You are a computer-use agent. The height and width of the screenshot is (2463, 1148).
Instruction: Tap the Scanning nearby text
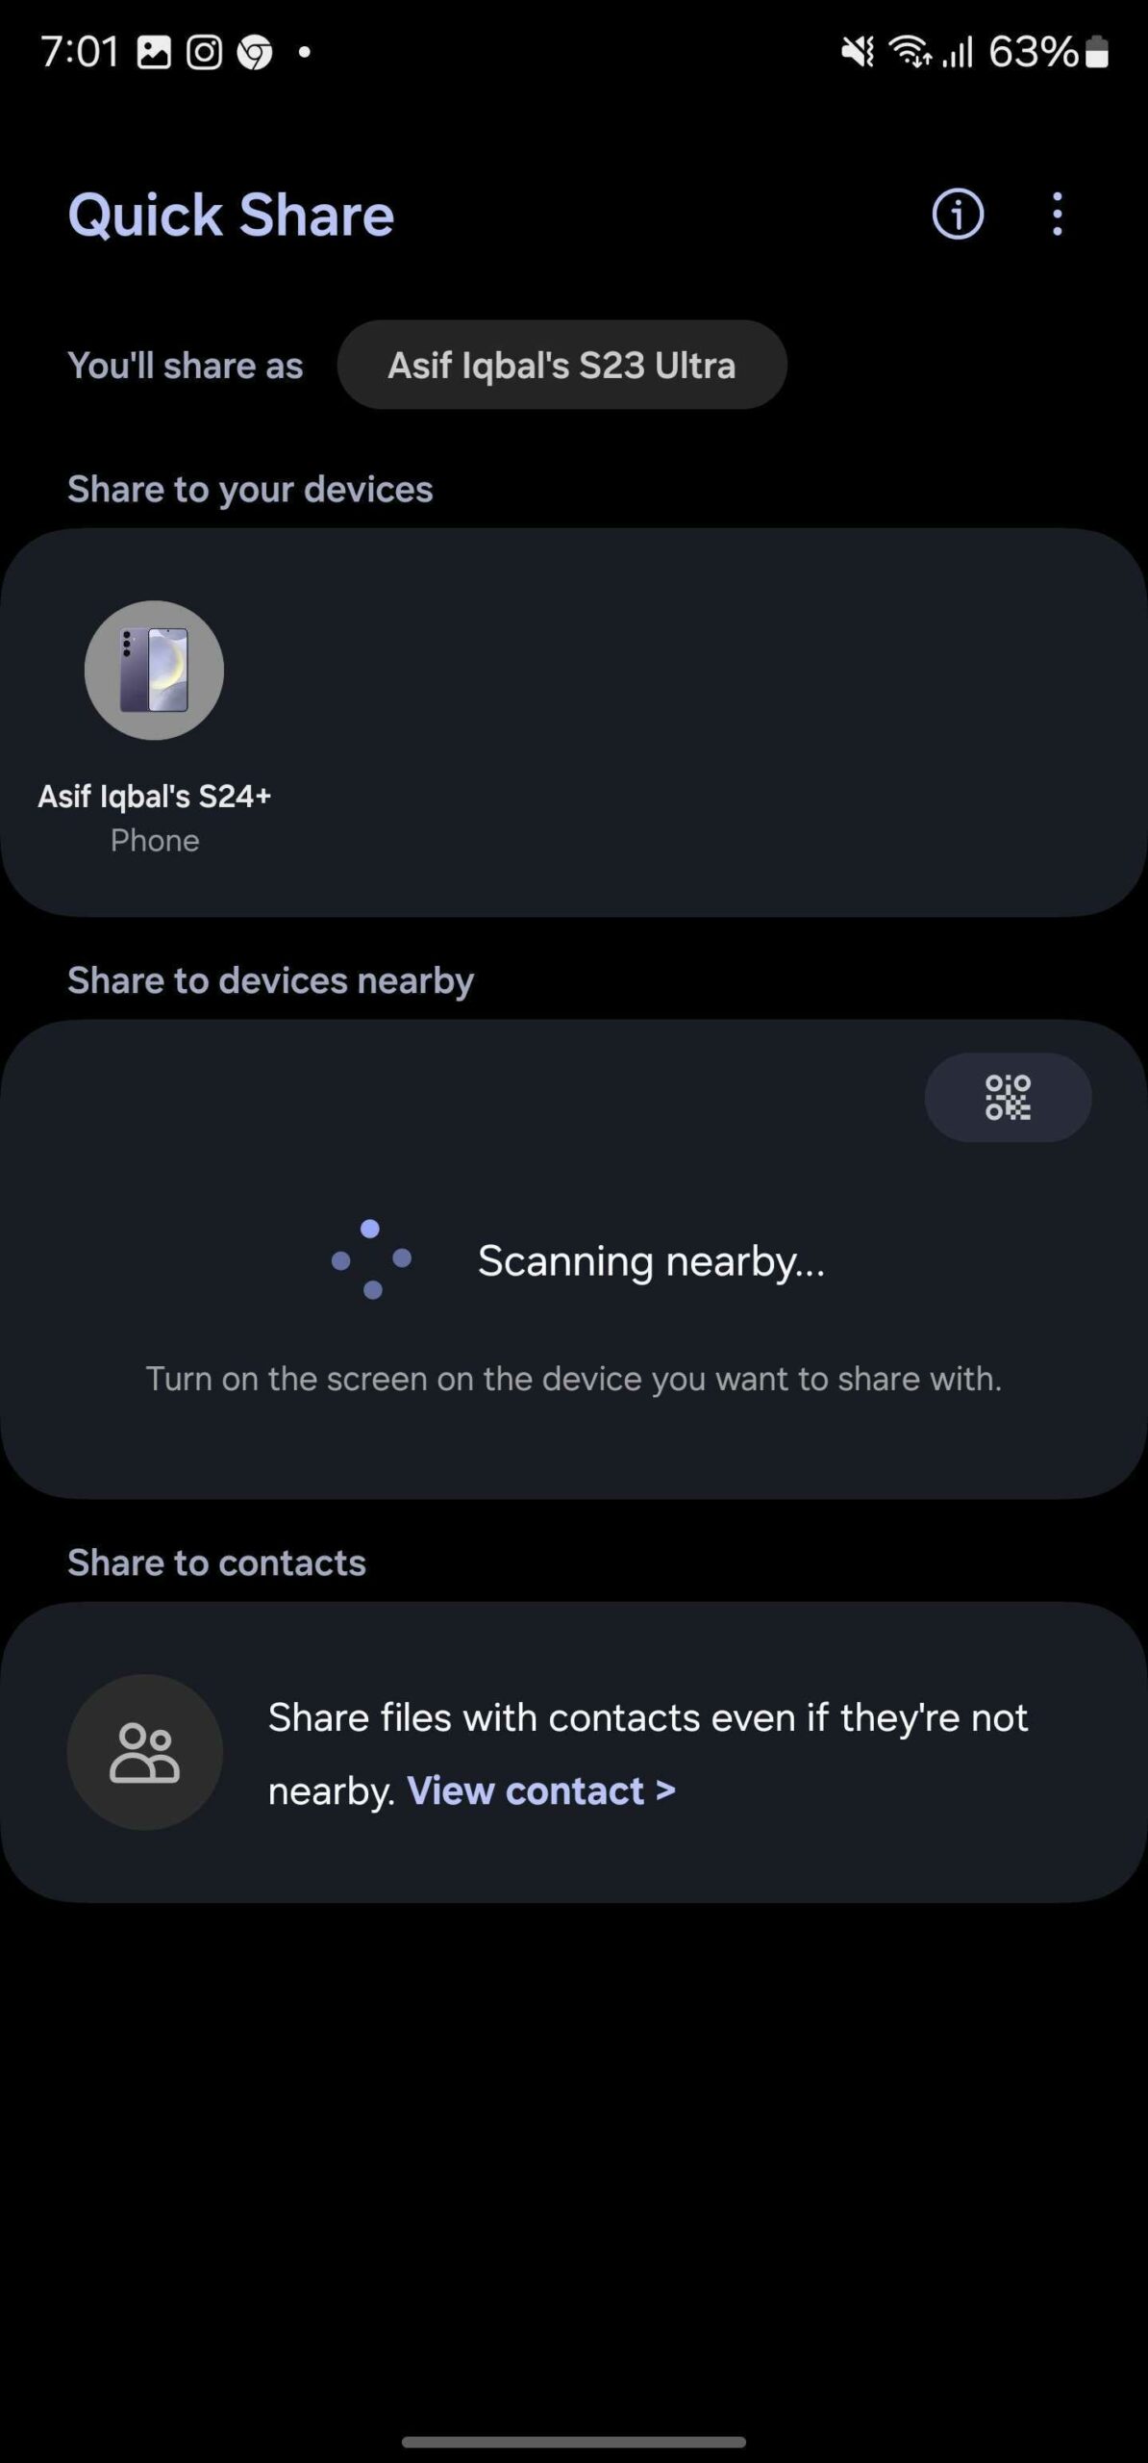click(651, 1260)
